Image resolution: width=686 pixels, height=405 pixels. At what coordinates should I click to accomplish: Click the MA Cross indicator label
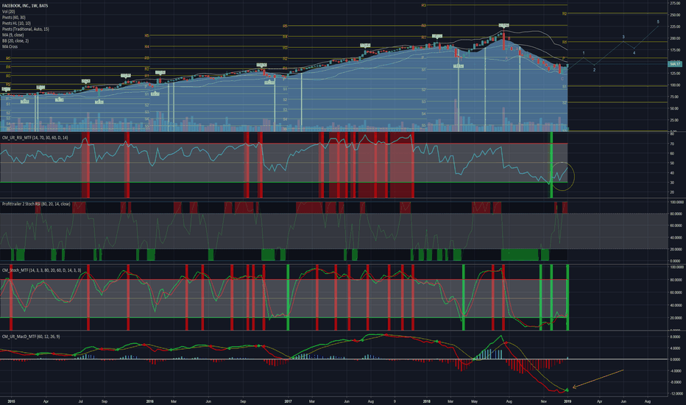coord(10,46)
